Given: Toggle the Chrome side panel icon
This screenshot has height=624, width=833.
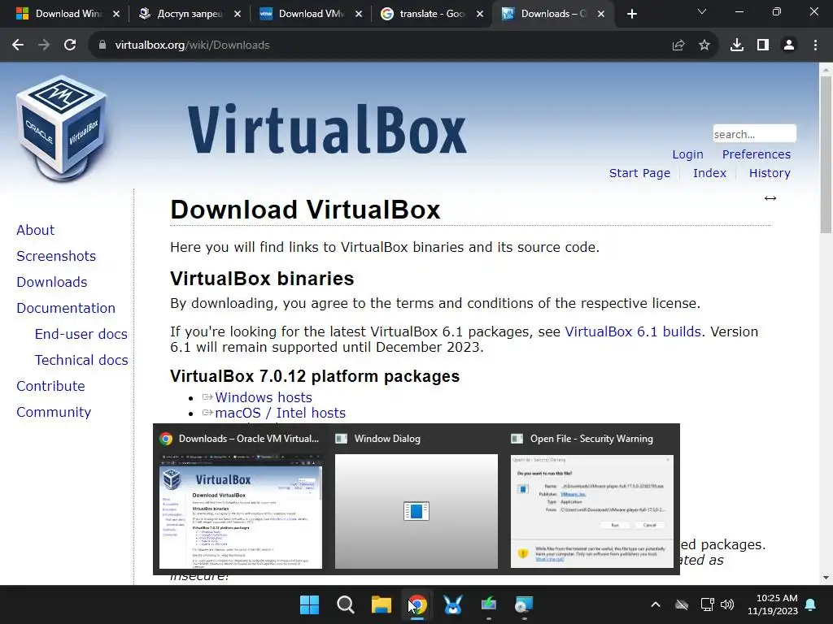Looking at the screenshot, I should click(763, 45).
